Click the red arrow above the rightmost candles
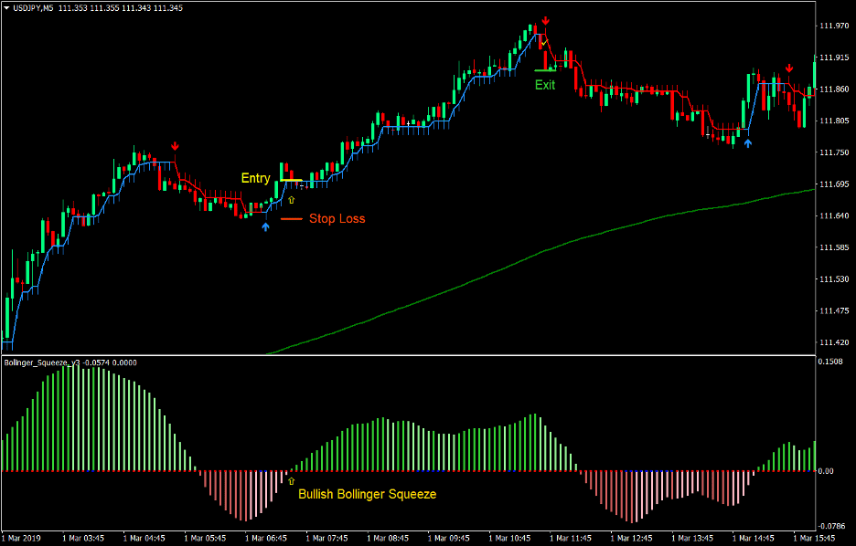Image resolution: width=856 pixels, height=546 pixels. tap(789, 68)
